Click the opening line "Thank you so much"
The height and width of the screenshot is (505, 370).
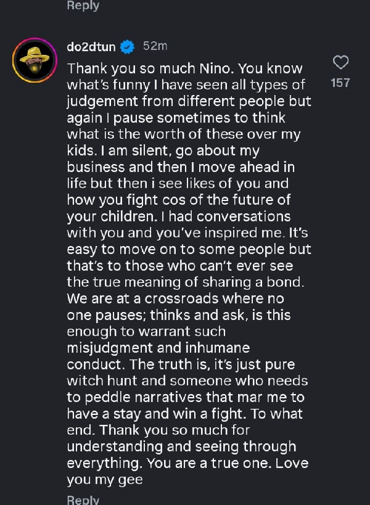(115, 68)
